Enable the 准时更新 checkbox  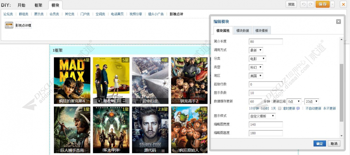280,109
